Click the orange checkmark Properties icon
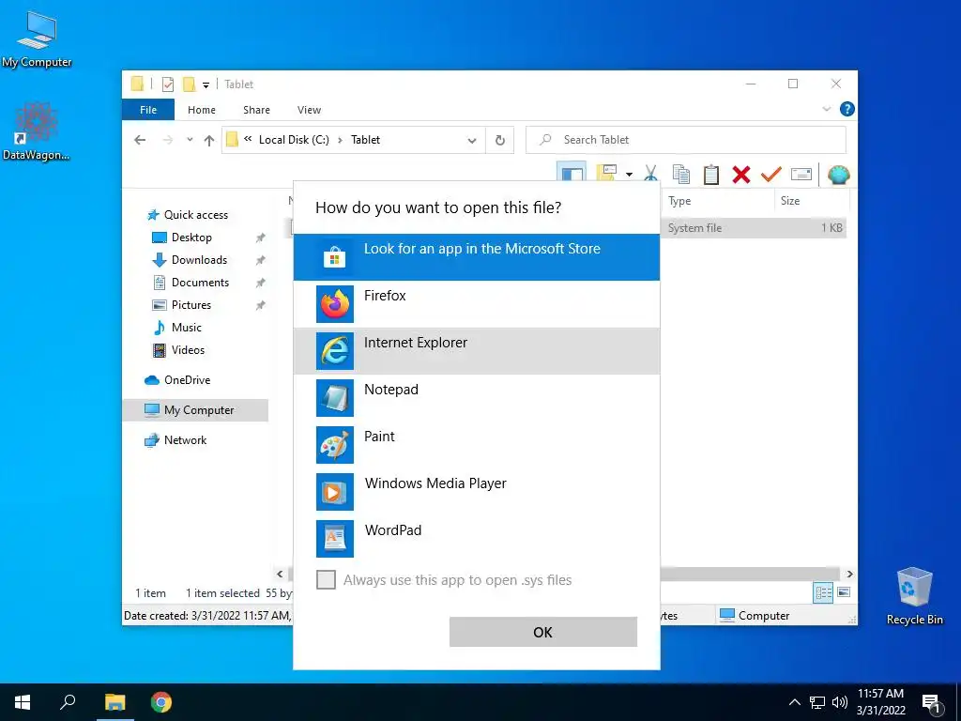Screen dimensions: 961x721 pos(771,174)
